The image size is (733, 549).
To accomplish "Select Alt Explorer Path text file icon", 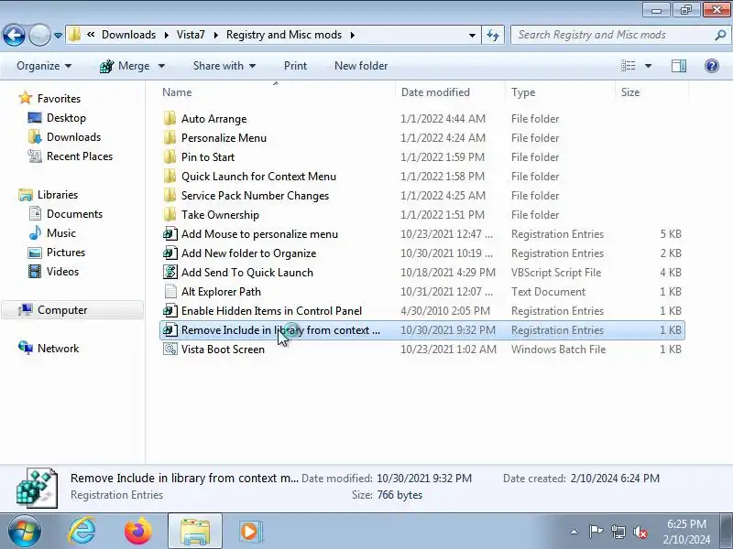I will click(170, 292).
